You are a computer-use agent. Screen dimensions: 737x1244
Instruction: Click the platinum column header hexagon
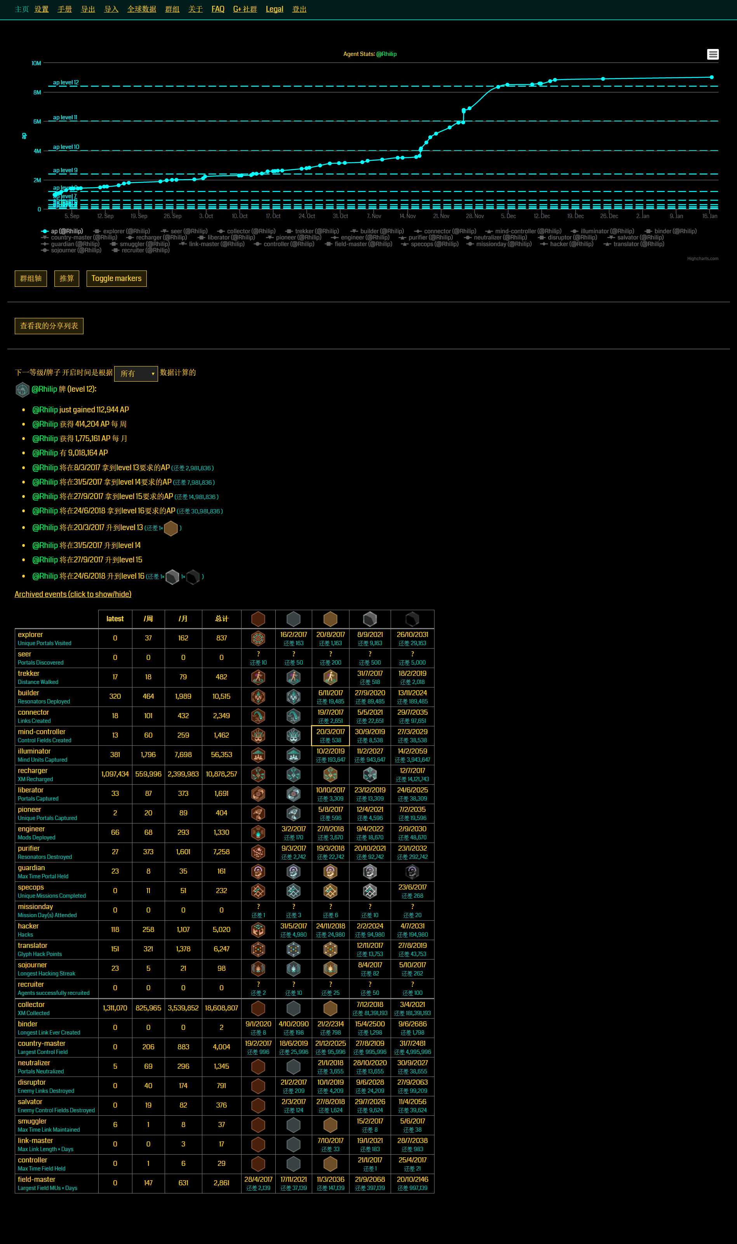click(370, 619)
